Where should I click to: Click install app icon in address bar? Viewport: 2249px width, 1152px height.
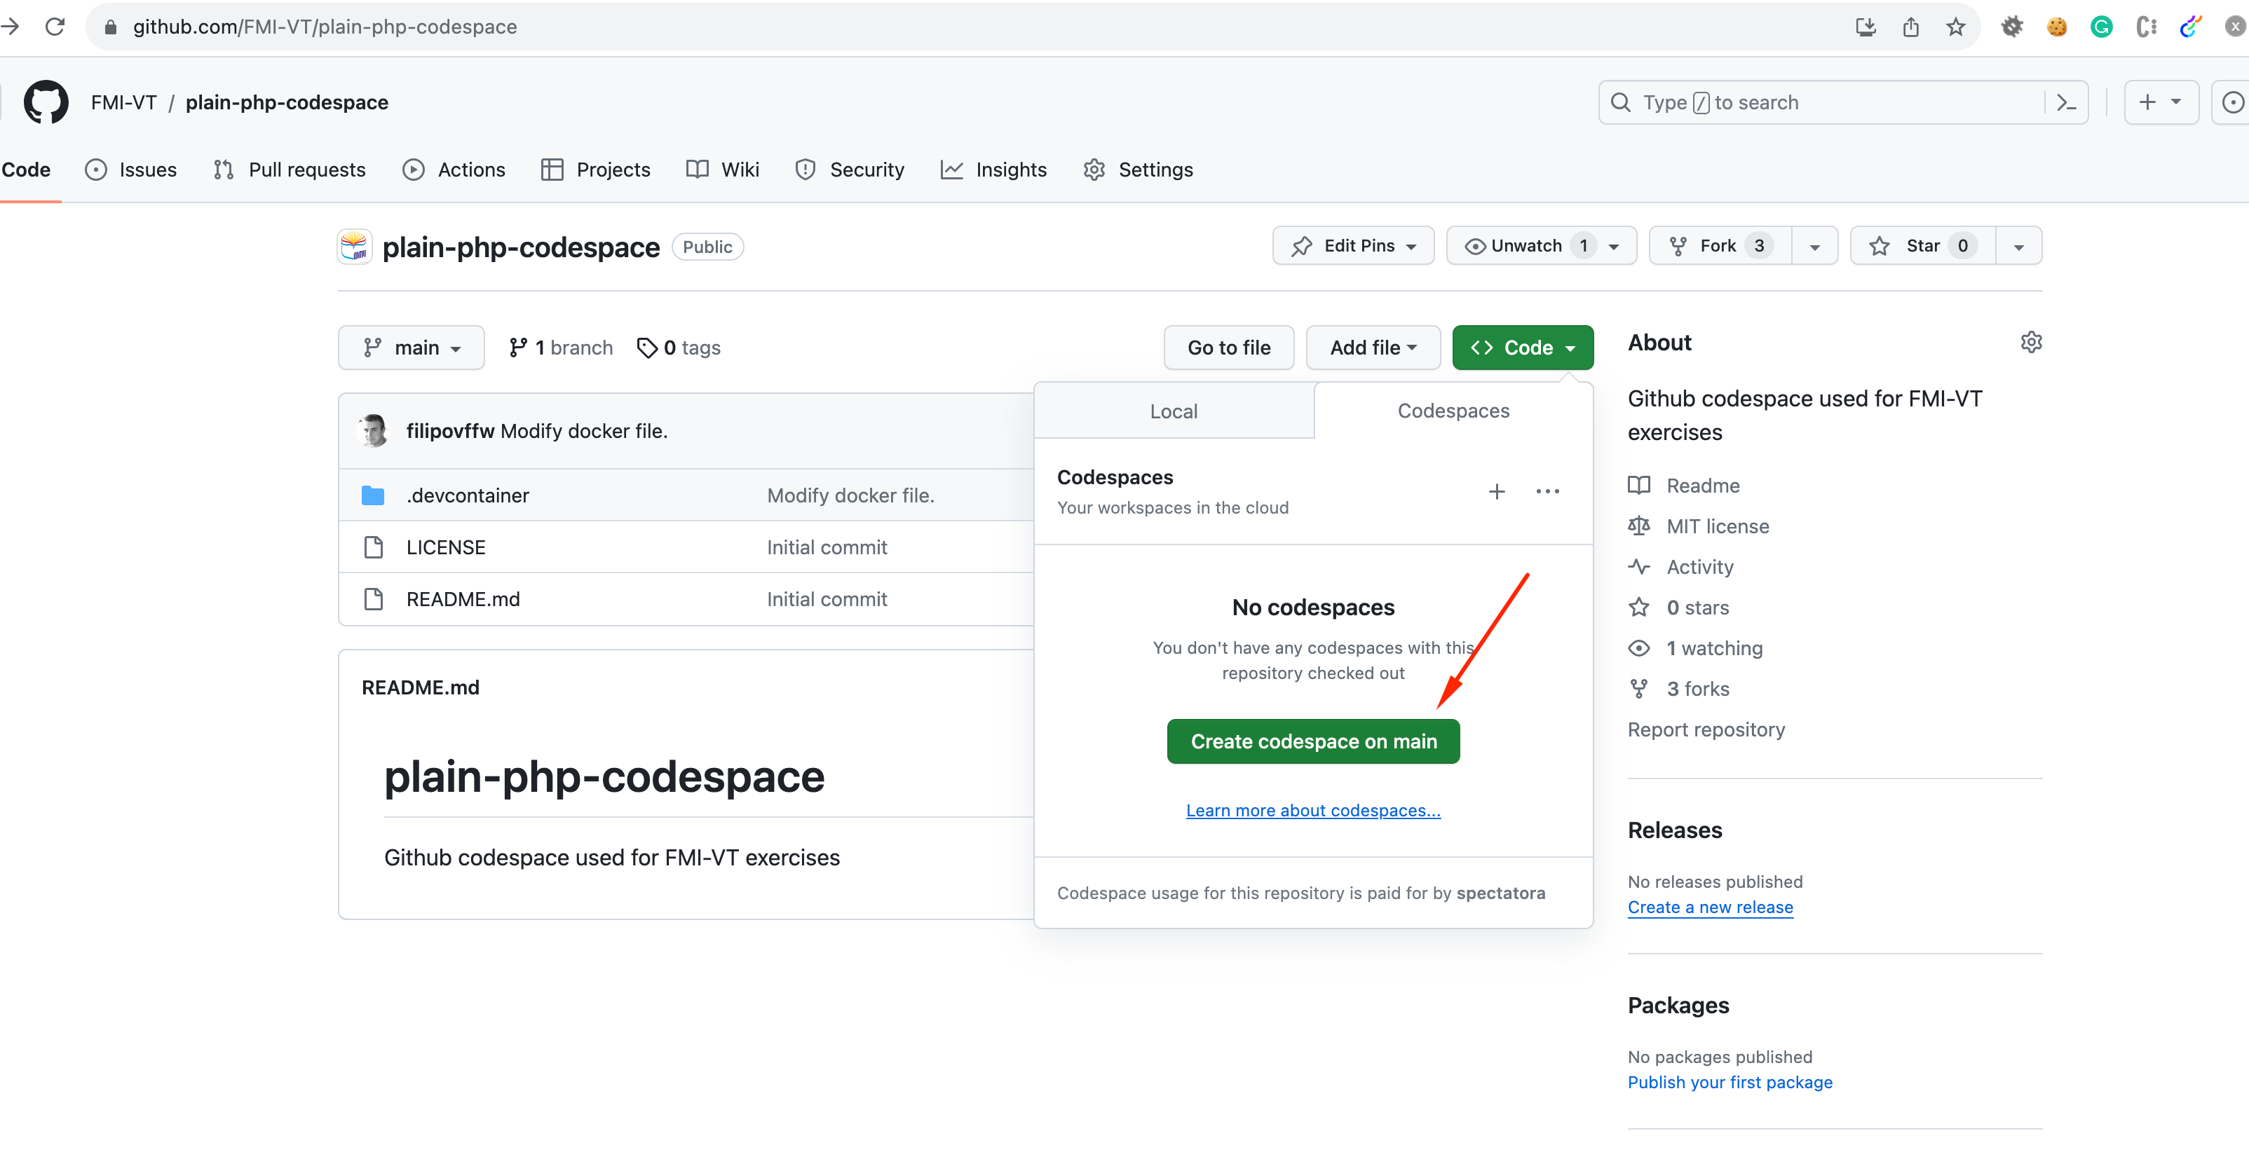point(1866,27)
